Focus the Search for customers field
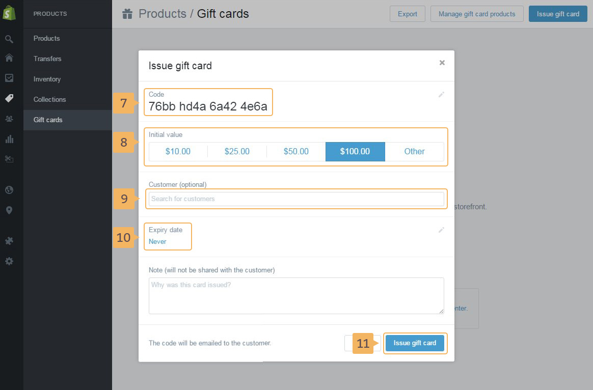Screen dimensions: 593x390 (x=296, y=199)
